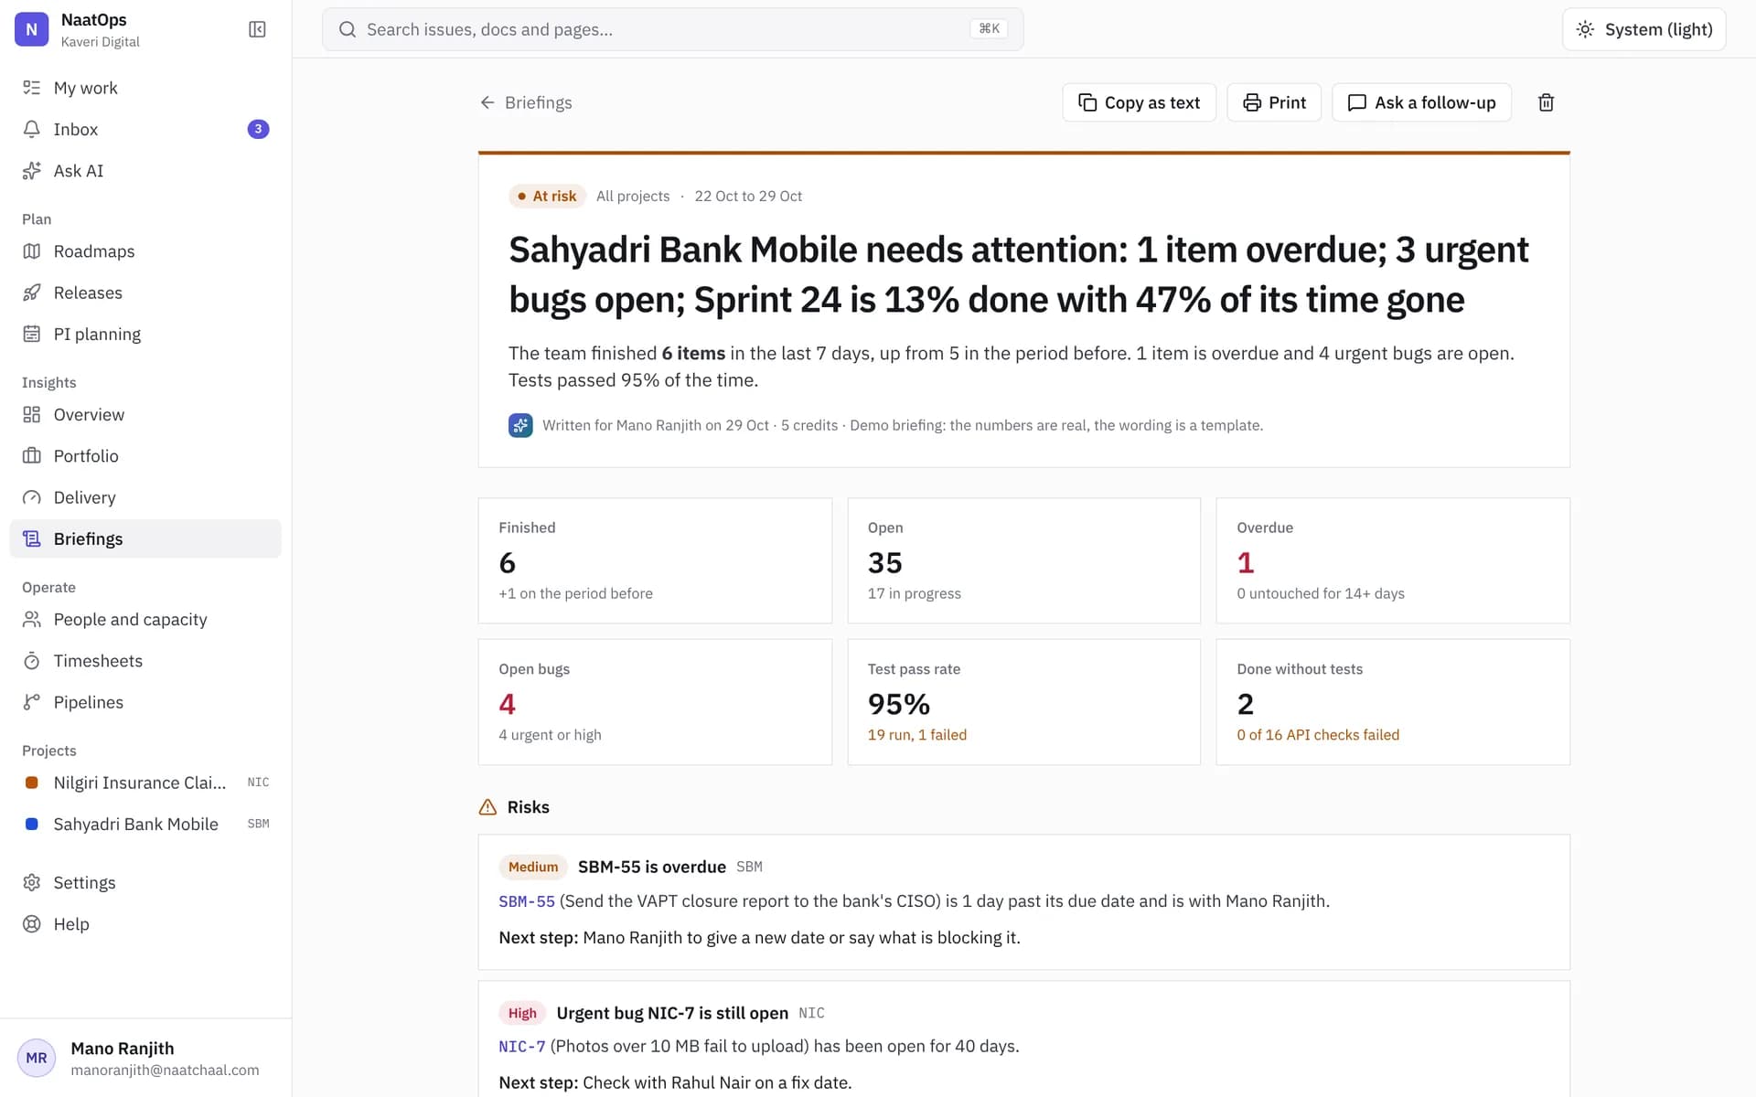The image size is (1756, 1097).
Task: Focus the search issues input field
Action: (672, 29)
